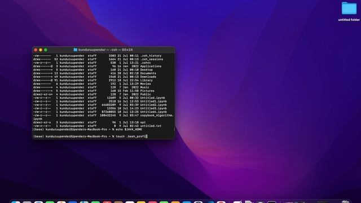The image size is (361, 203).
Task: Click the untitled.txt filename
Action: 151,126
